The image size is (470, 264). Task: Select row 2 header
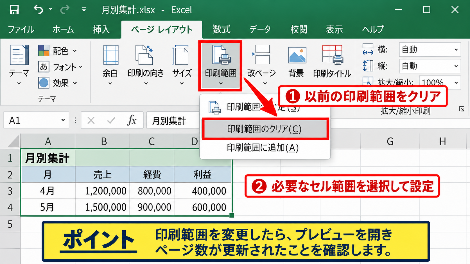(10, 175)
